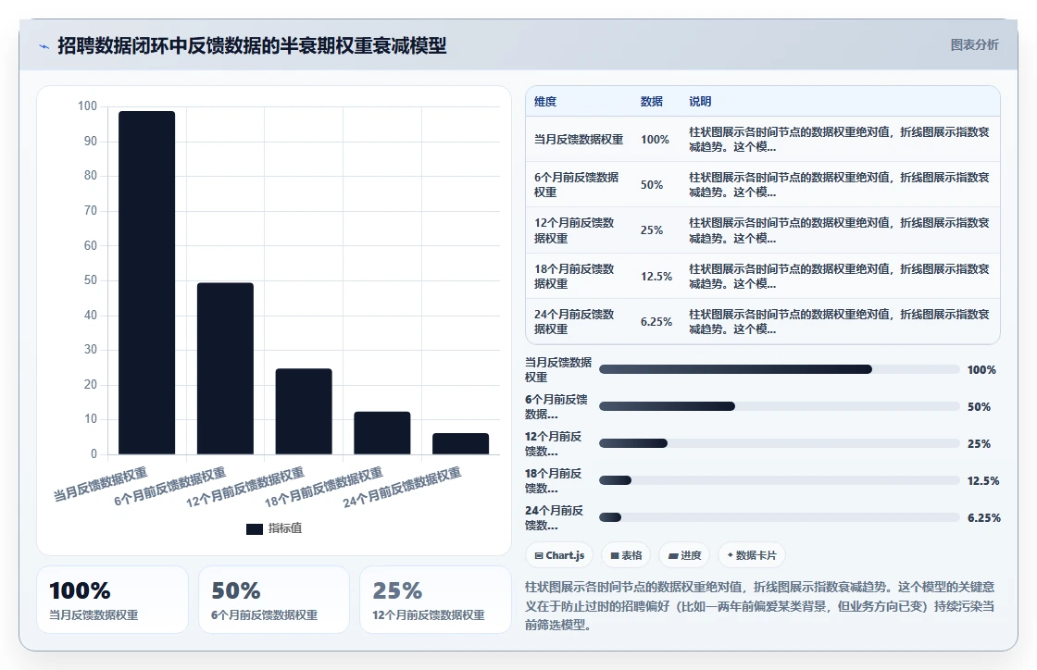Open the 25% 12个月前反馈数据权重 data card
1037x670 pixels.
[x=435, y=600]
